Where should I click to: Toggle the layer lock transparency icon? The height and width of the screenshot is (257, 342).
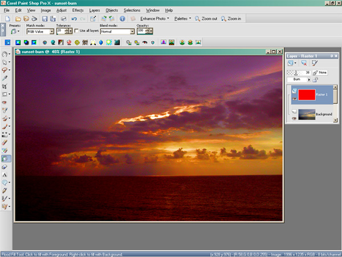pyautogui.click(x=315, y=80)
